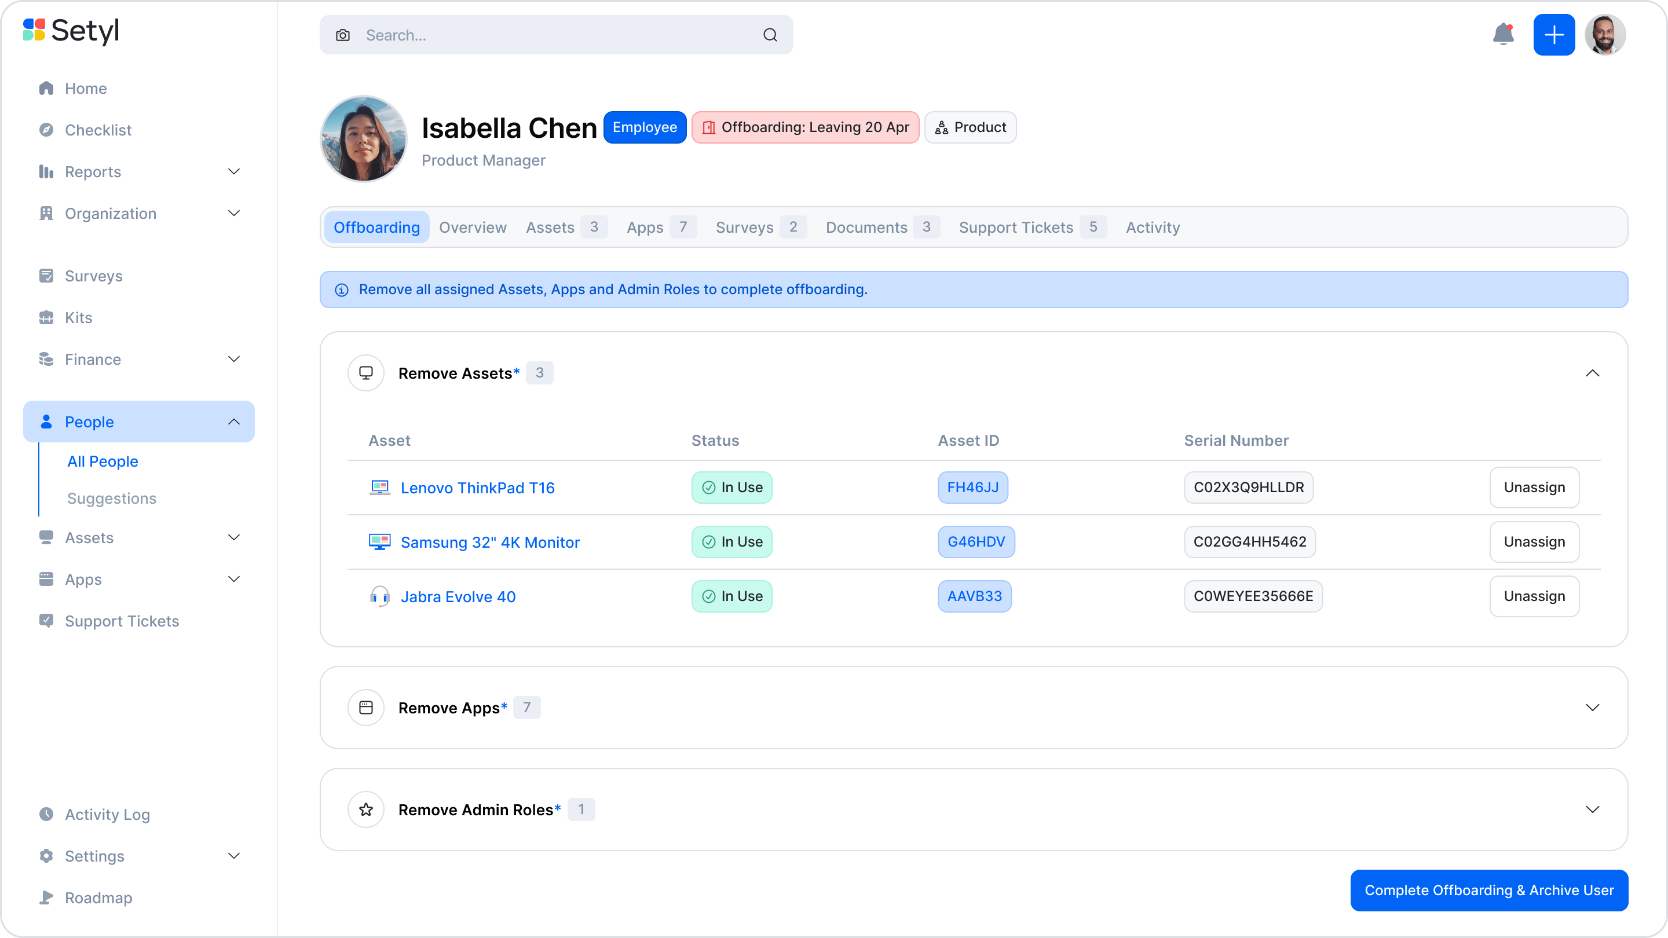1668x938 pixels.
Task: Open the notifications bell
Action: (x=1504, y=34)
